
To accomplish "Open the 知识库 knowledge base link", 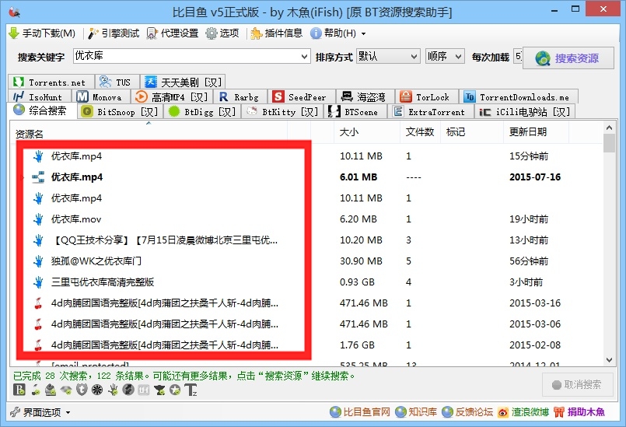I will [x=416, y=411].
